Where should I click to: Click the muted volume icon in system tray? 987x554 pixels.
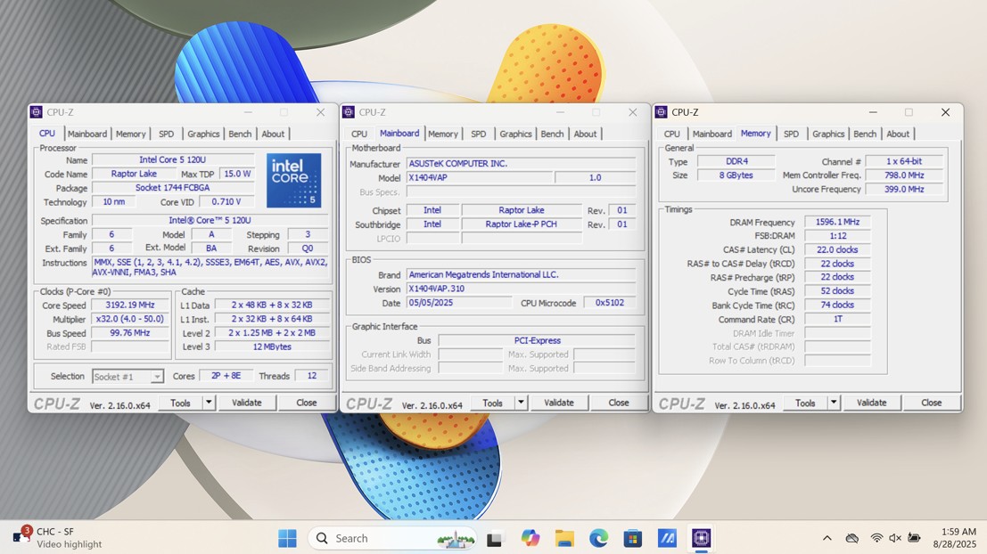(x=894, y=538)
